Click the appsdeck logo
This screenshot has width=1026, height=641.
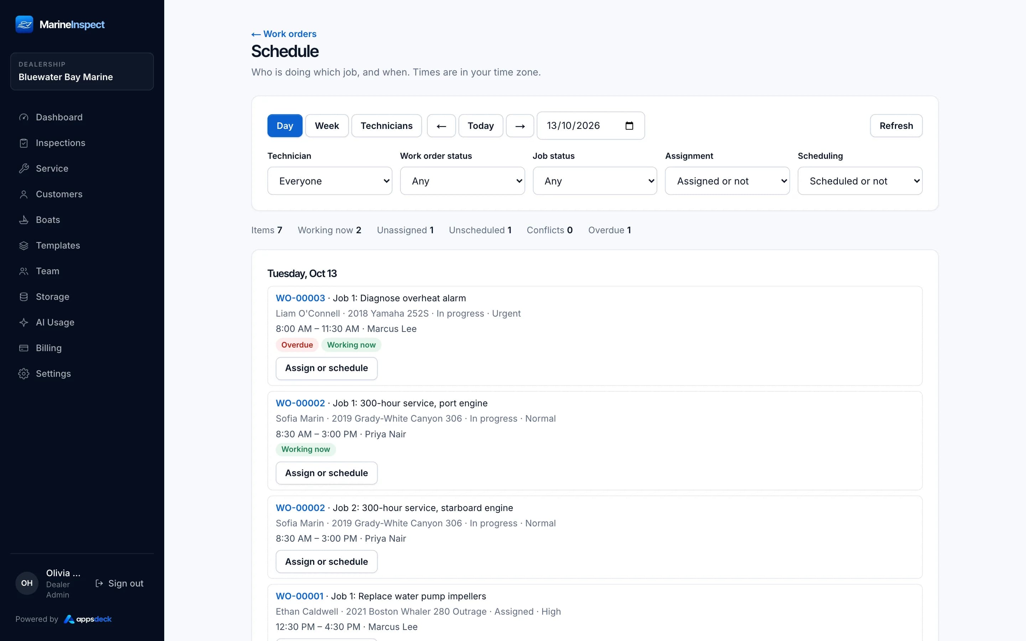coord(88,619)
